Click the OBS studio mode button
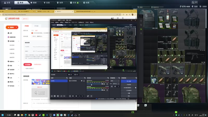This screenshot has width=208, height=117. click(129, 90)
